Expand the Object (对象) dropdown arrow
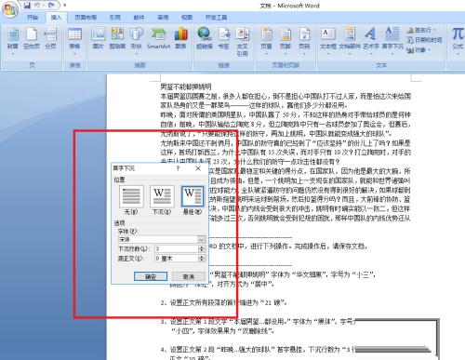Image resolution: width=465 pixels, height=360 pixels. [430, 49]
